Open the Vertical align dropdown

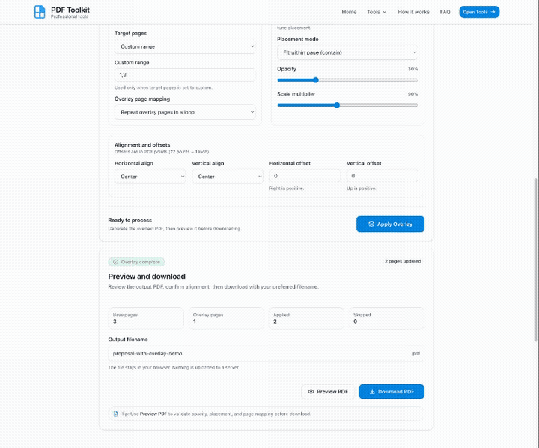227,177
